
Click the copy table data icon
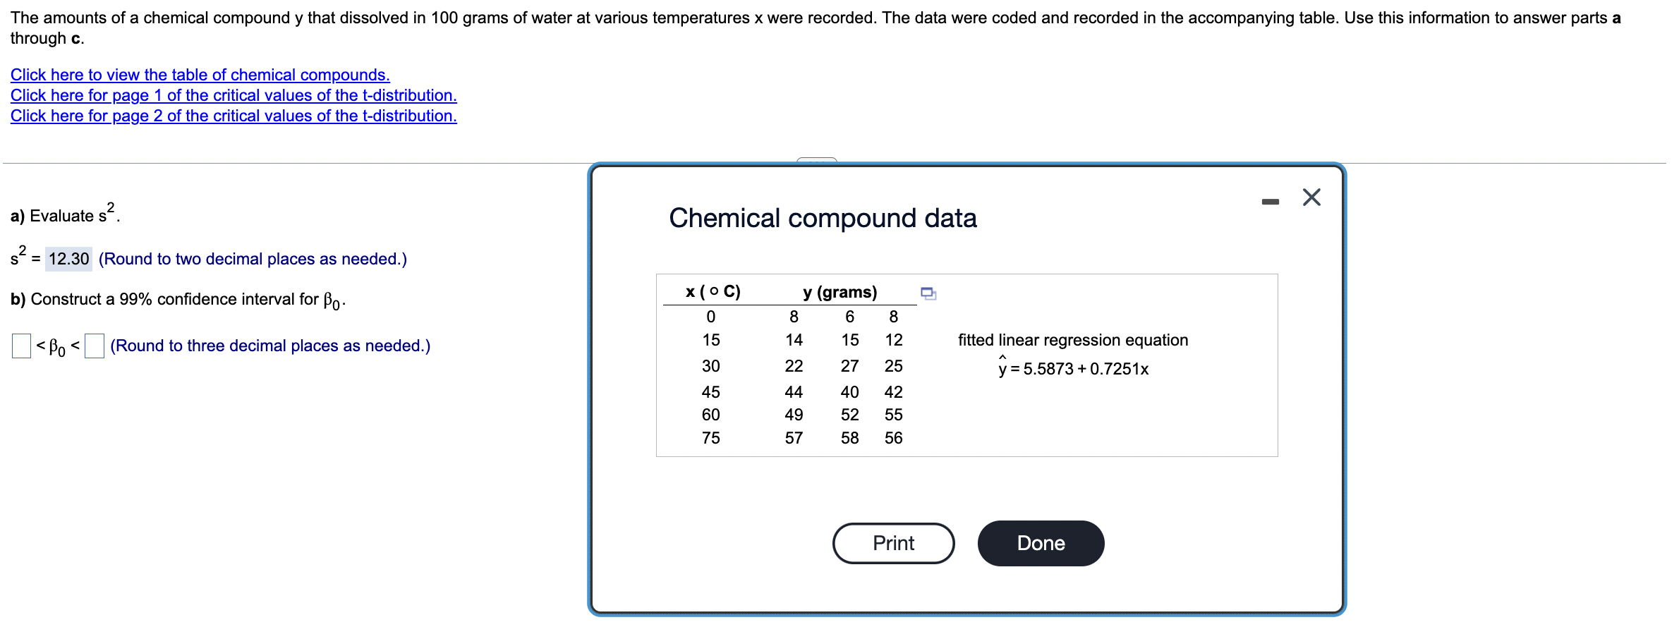pos(927,294)
